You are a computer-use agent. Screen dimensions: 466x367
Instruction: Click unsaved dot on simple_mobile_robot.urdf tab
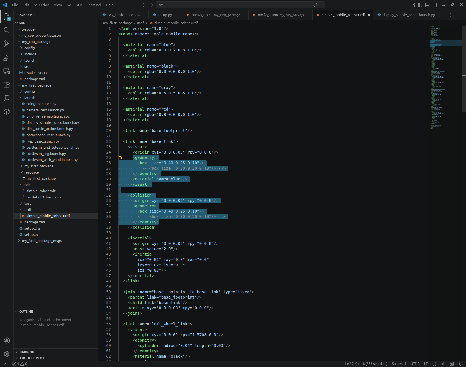tap(369, 15)
